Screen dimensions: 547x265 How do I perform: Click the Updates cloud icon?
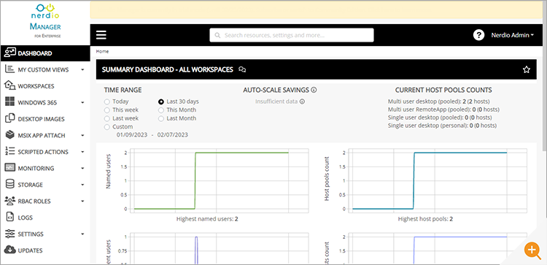pos(9,250)
